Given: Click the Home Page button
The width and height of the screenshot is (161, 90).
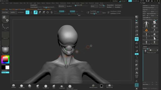Looking at the screenshot, I should [5, 12].
